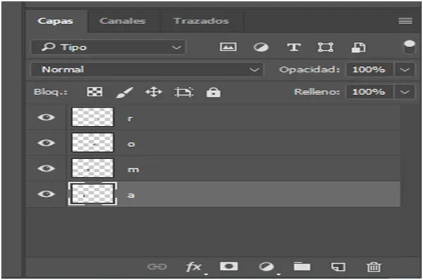
Task: Expand the Opacidad slider arrow
Action: pyautogui.click(x=405, y=70)
